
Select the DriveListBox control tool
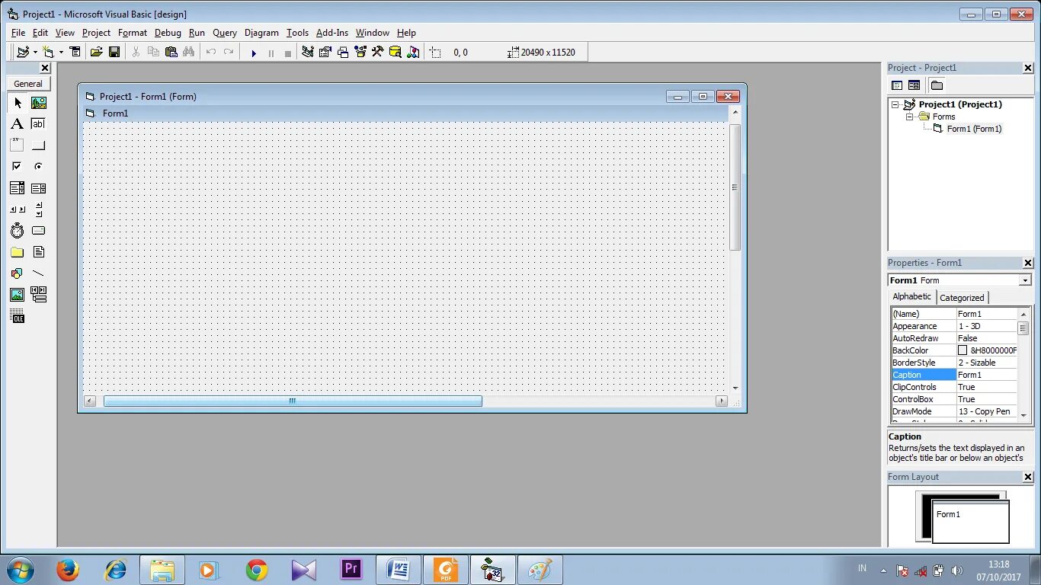click(x=39, y=231)
